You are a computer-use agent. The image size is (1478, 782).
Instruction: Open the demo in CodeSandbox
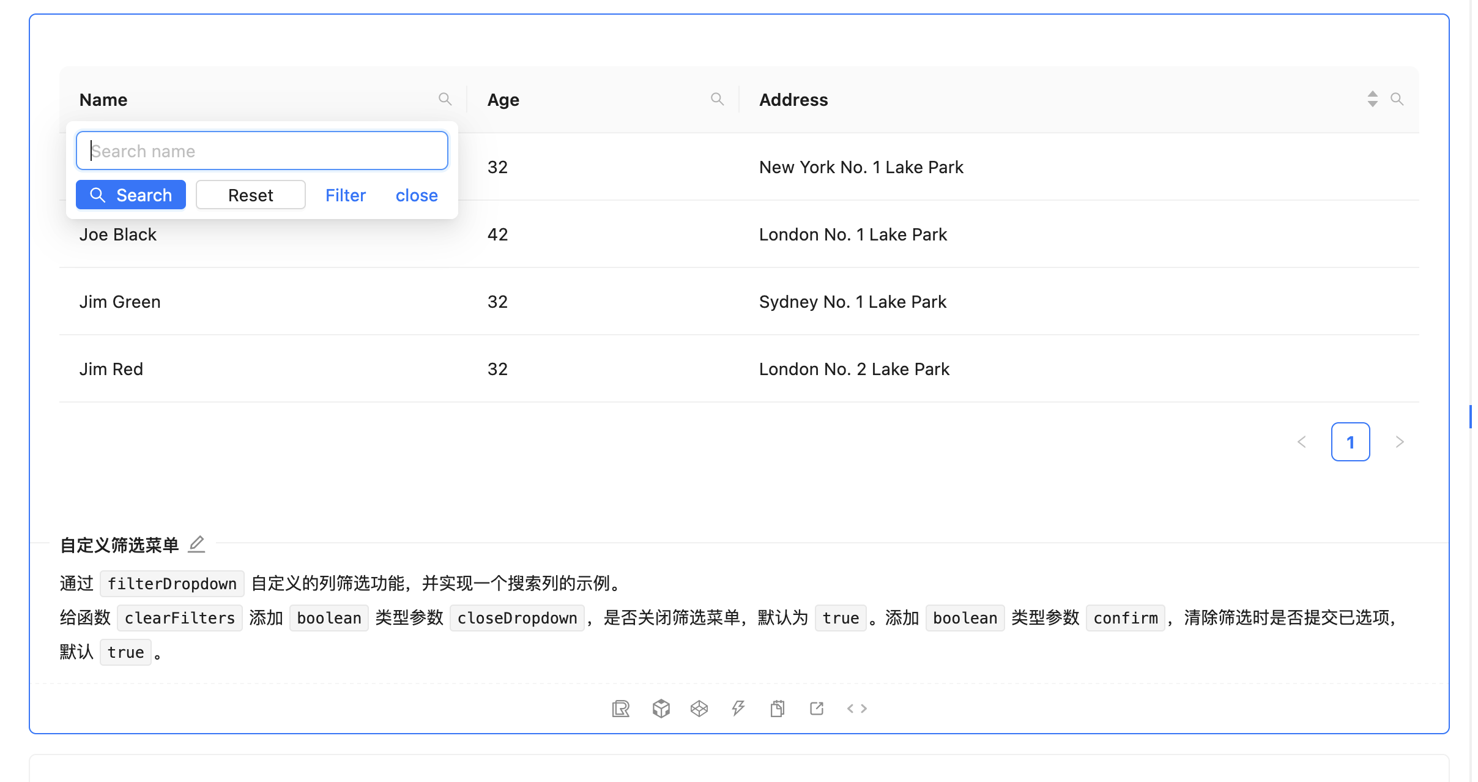[661, 708]
